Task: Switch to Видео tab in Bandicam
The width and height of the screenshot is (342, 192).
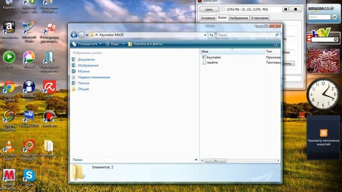Action: 222,18
